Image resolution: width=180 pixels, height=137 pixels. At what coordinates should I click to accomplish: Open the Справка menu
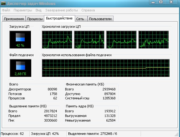point(88,10)
